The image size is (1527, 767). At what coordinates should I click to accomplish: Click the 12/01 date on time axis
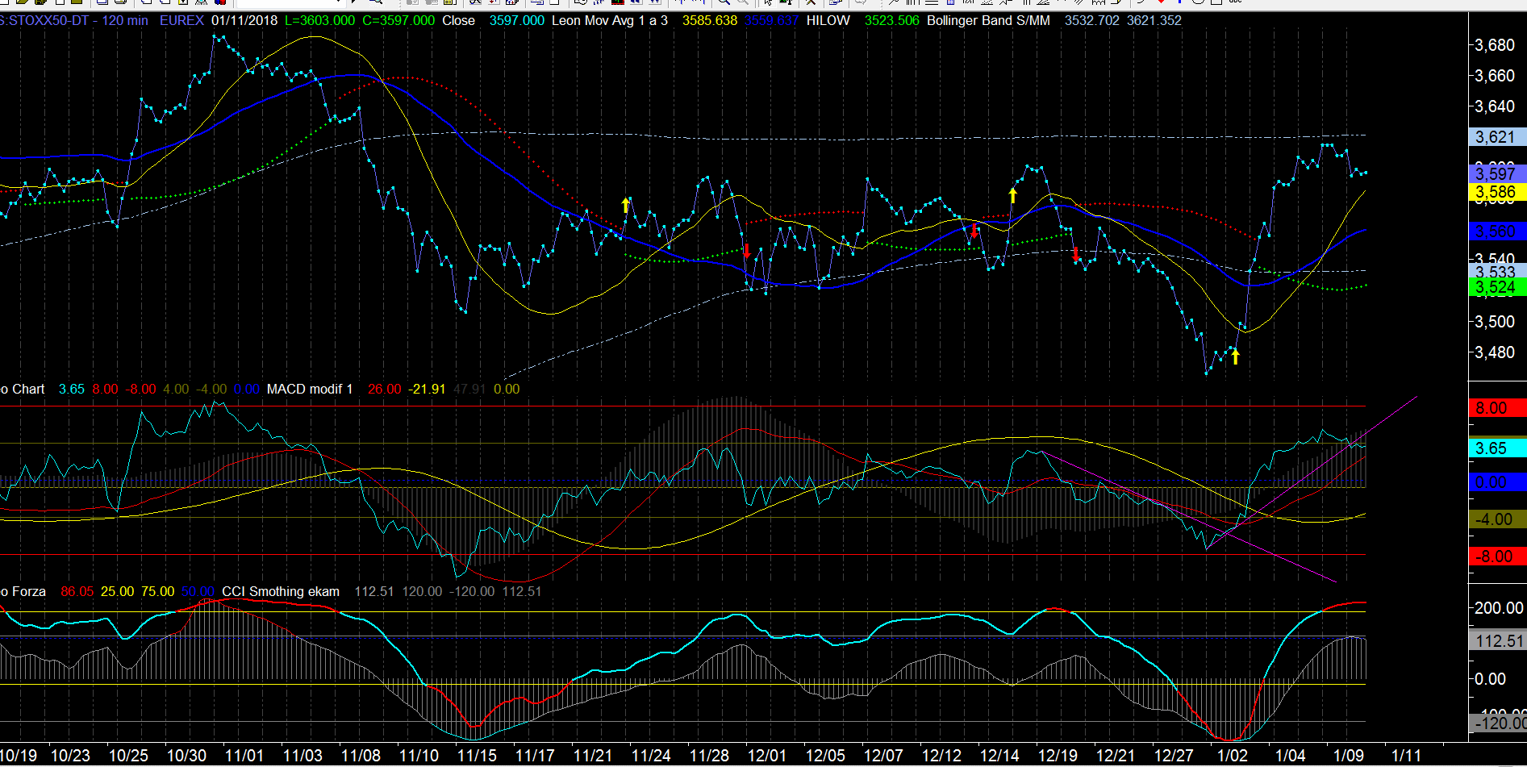coord(767,756)
